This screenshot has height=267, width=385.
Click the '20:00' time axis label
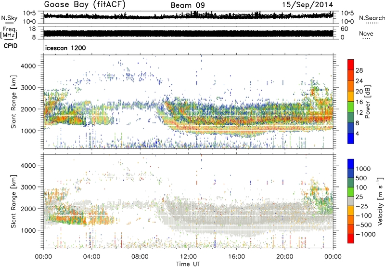tap(285, 256)
